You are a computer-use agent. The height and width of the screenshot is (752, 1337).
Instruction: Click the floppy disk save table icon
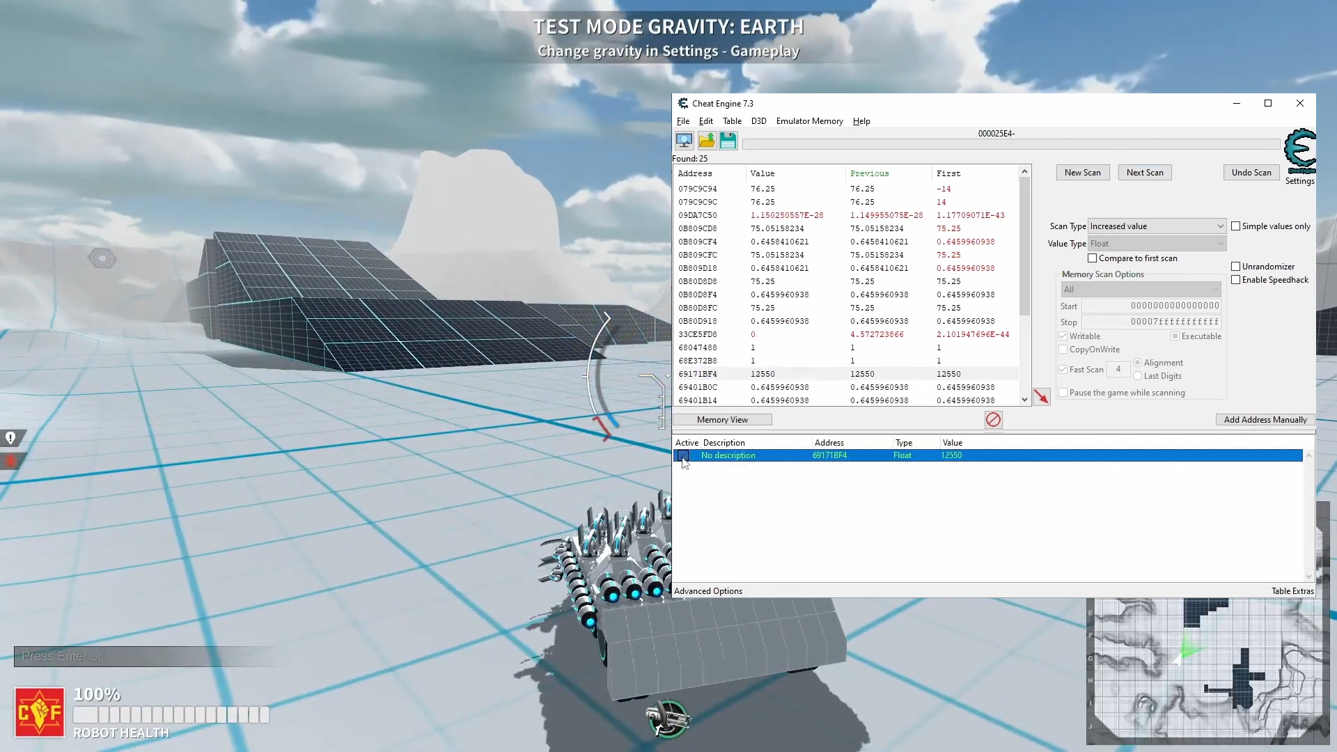(728, 141)
